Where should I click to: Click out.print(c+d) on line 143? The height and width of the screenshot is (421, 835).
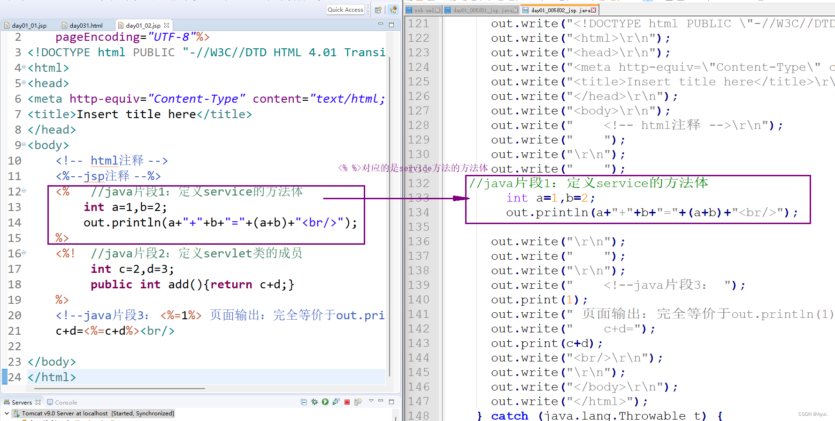tap(547, 343)
